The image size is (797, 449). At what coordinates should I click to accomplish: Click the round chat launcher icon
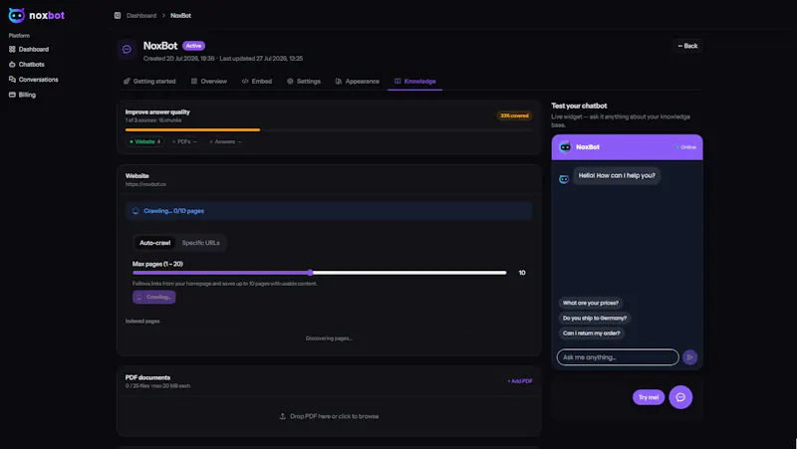[680, 397]
